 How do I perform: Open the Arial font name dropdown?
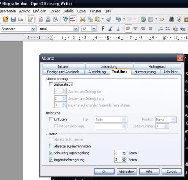point(76,29)
